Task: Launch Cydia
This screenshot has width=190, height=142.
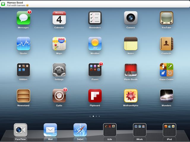Action: point(59,96)
